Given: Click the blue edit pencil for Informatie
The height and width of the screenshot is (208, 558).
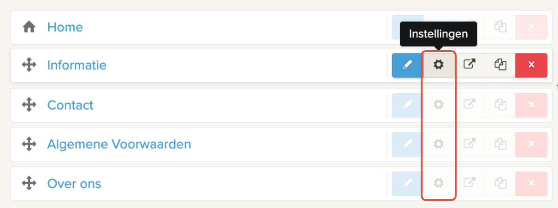Looking at the screenshot, I should (407, 65).
